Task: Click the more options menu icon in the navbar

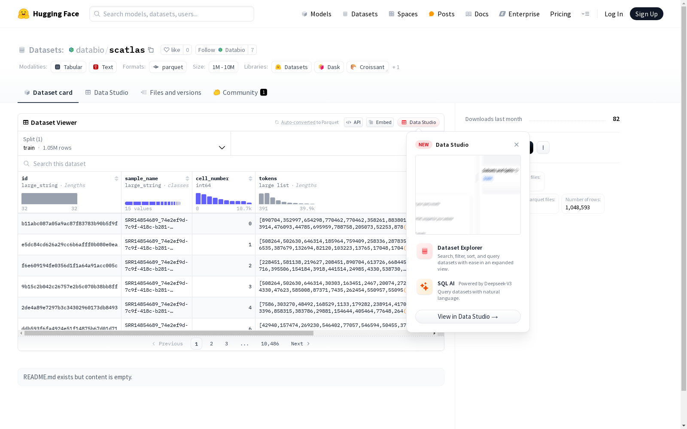Action: tap(585, 14)
